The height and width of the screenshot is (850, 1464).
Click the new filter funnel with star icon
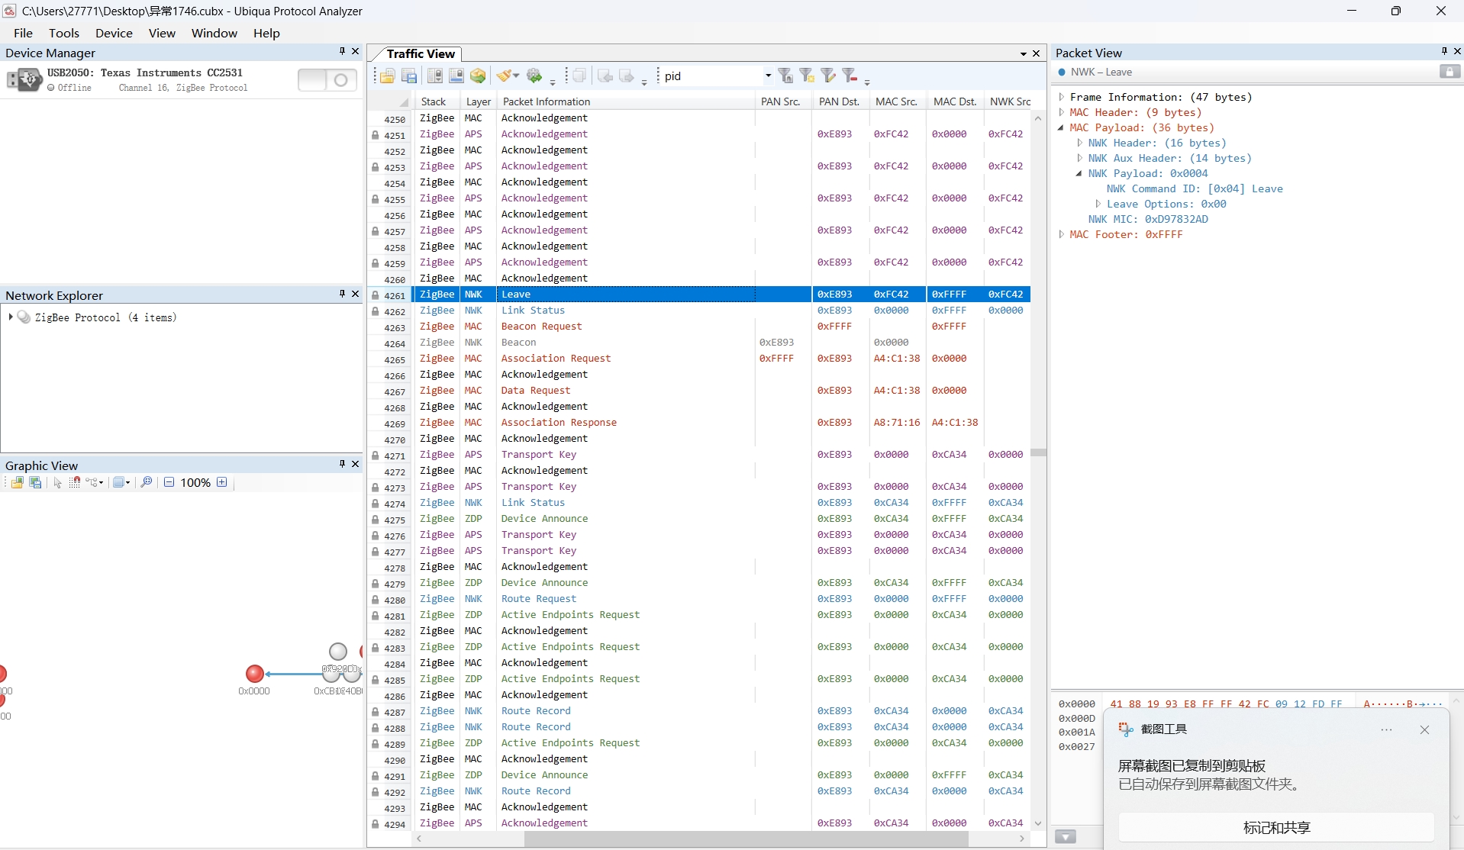(x=807, y=76)
